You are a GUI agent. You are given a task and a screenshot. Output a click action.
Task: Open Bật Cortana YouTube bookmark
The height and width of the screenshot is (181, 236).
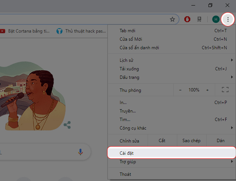tap(25, 31)
